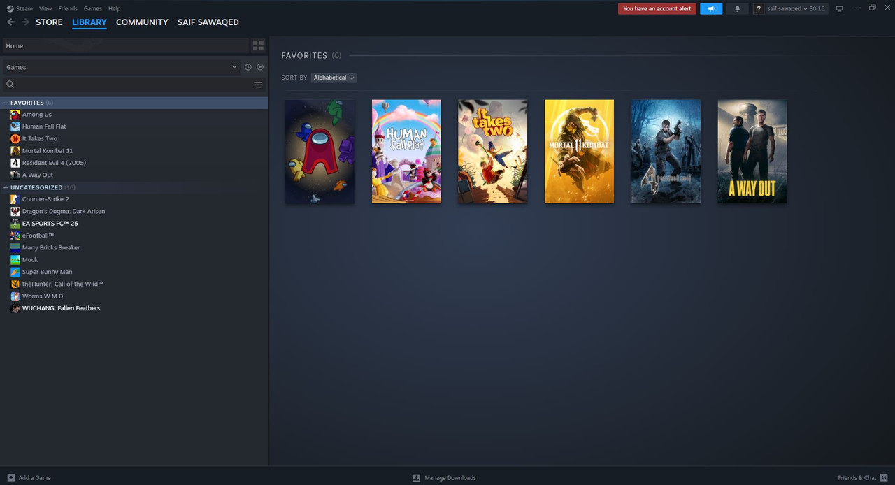The height and width of the screenshot is (485, 895).
Task: Open the It Takes Two cover thumbnail
Action: point(493,152)
